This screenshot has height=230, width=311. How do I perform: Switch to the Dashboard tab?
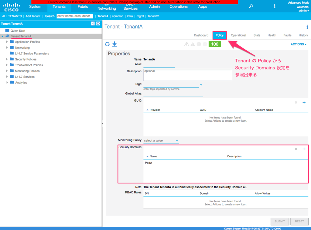(201, 35)
